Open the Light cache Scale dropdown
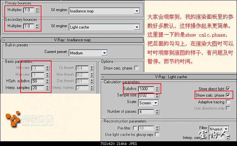 click(149, 103)
